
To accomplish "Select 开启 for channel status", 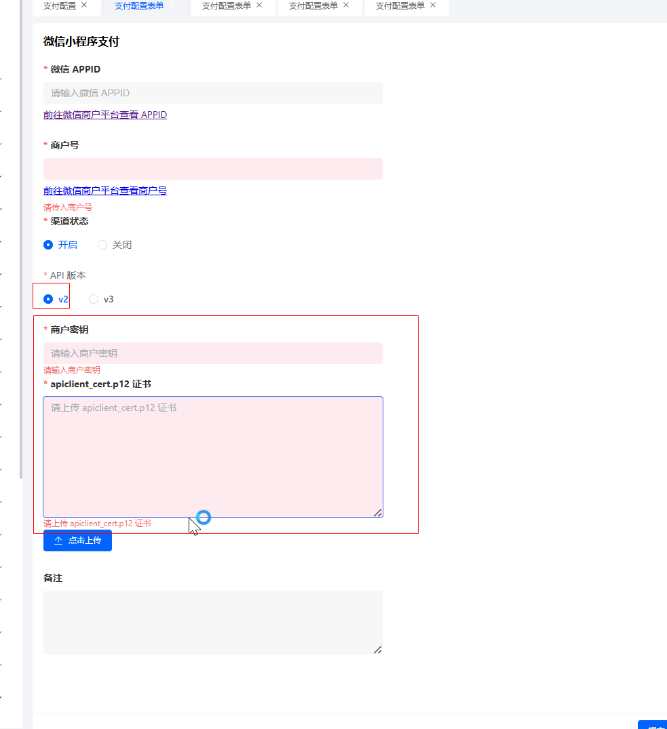I will (x=48, y=245).
